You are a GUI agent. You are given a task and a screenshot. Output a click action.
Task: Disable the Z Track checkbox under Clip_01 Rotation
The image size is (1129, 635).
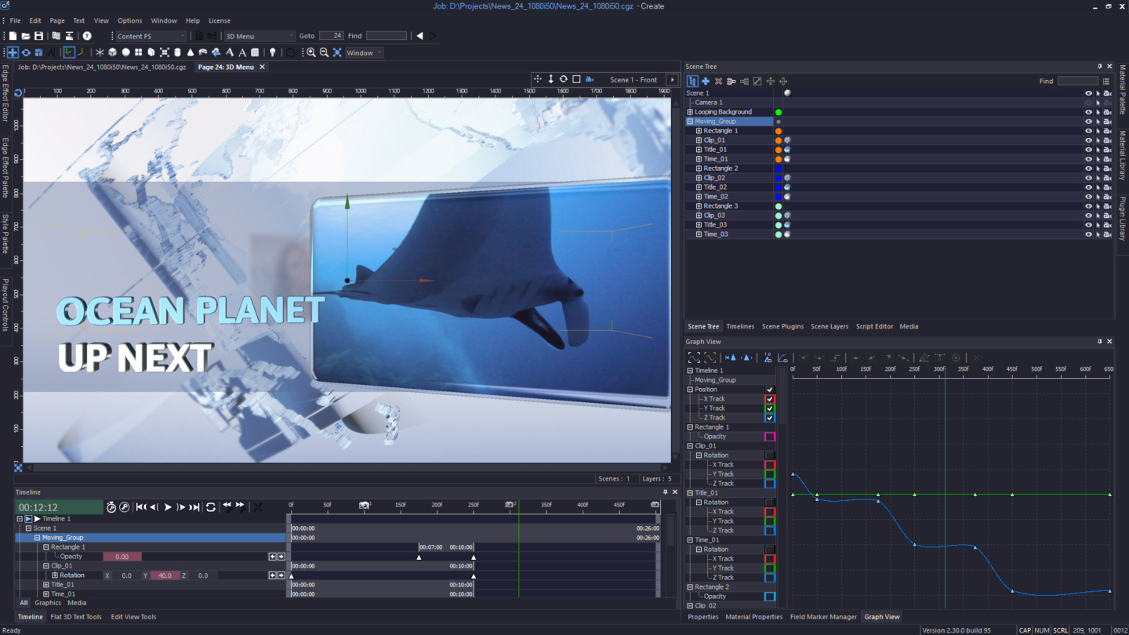point(770,483)
